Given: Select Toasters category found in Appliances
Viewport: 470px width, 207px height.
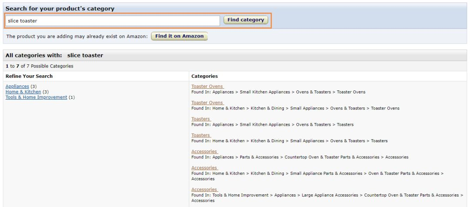Looking at the screenshot, I should coord(201,119).
